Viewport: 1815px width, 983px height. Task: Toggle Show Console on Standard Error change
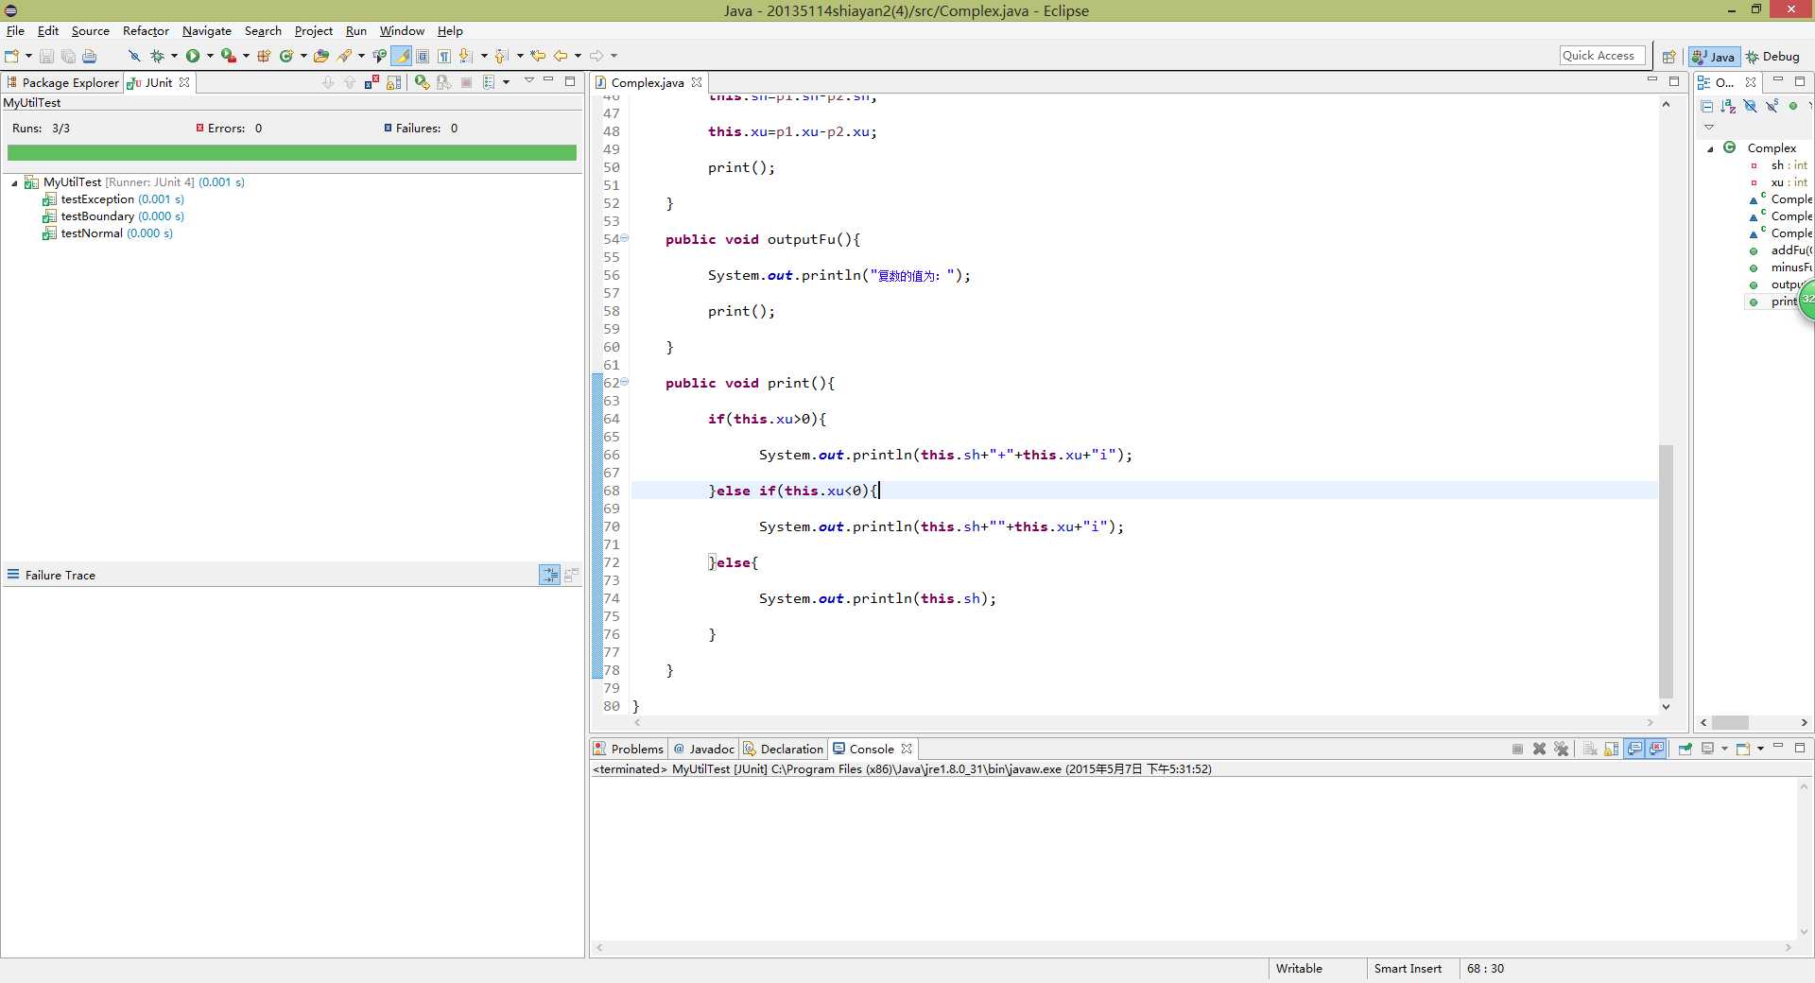(1656, 749)
